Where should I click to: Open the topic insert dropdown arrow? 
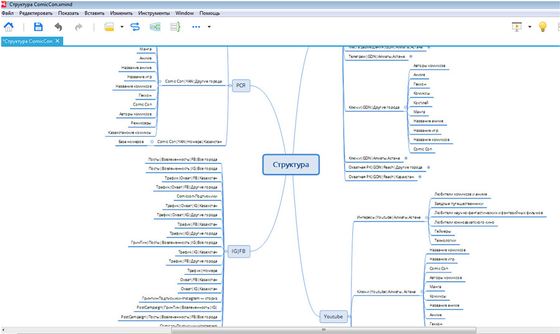click(x=122, y=27)
